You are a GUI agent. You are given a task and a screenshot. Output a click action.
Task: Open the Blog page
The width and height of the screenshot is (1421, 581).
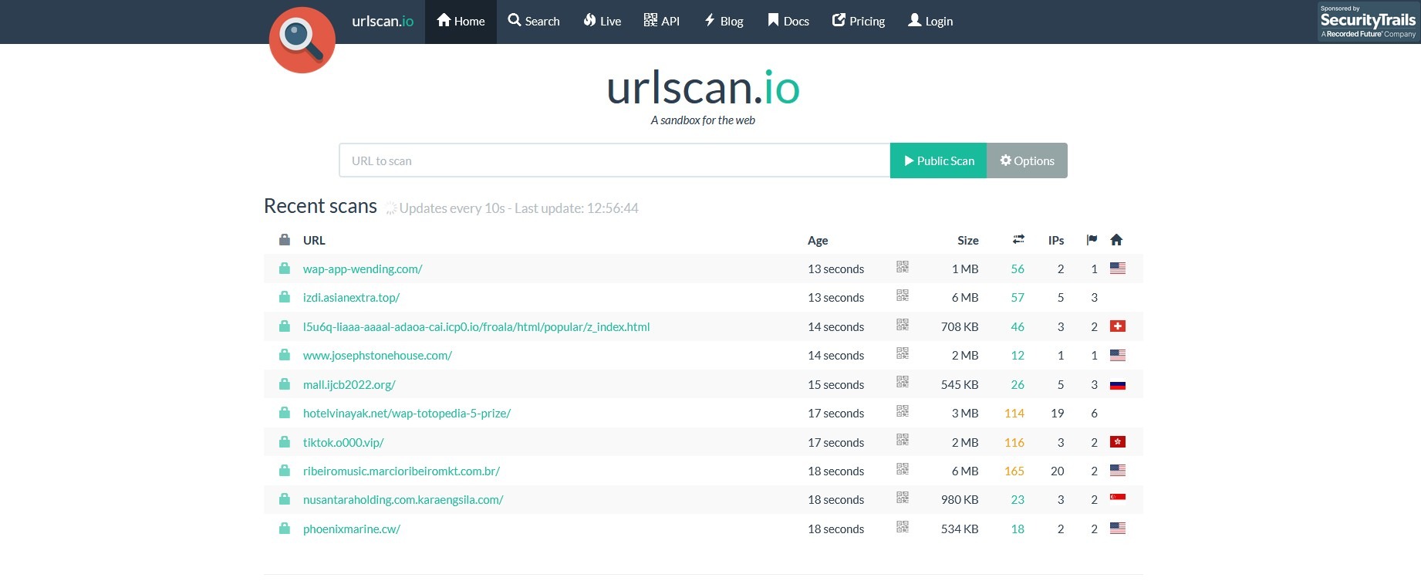724,22
